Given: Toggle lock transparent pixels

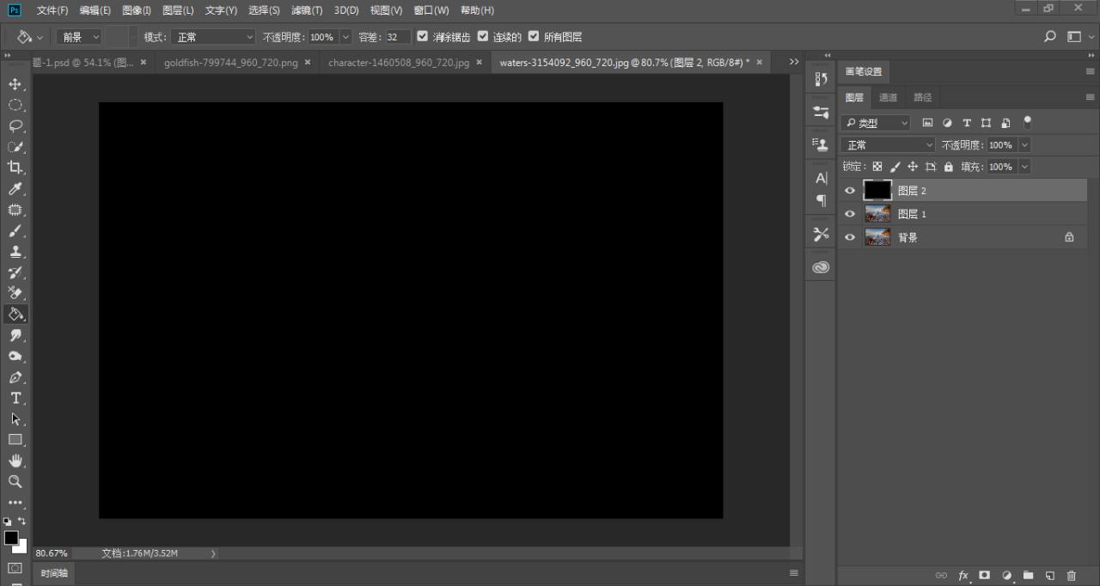Looking at the screenshot, I should 877,167.
